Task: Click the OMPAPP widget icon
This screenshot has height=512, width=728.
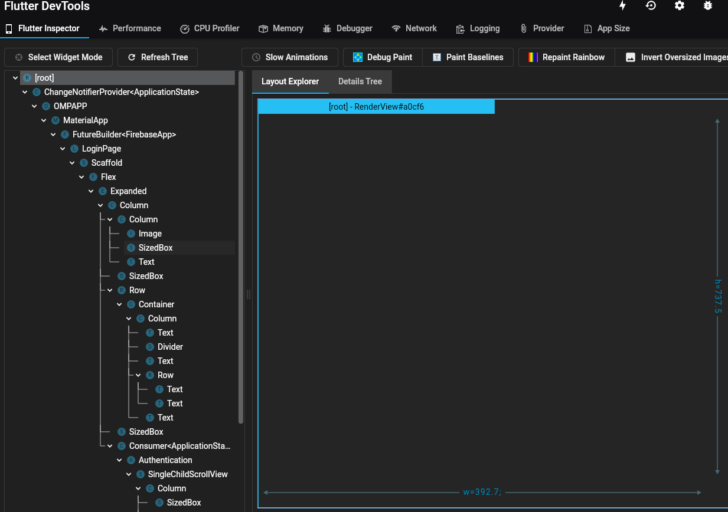Action: (46, 106)
